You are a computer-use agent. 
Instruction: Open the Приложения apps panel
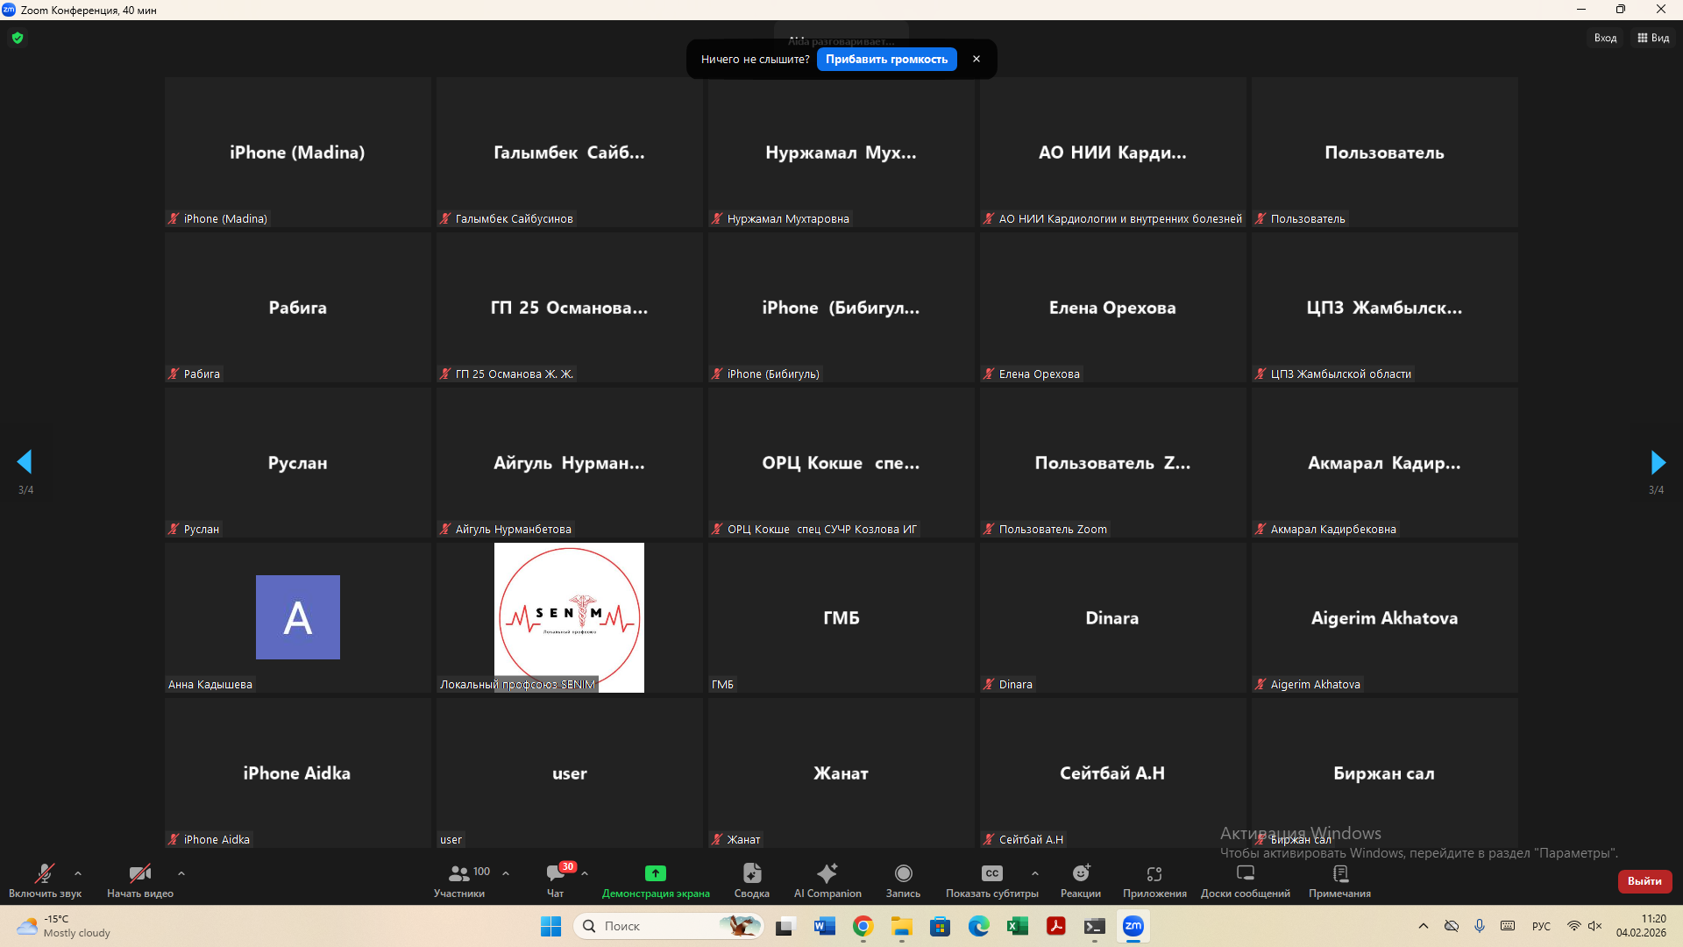1154,873
